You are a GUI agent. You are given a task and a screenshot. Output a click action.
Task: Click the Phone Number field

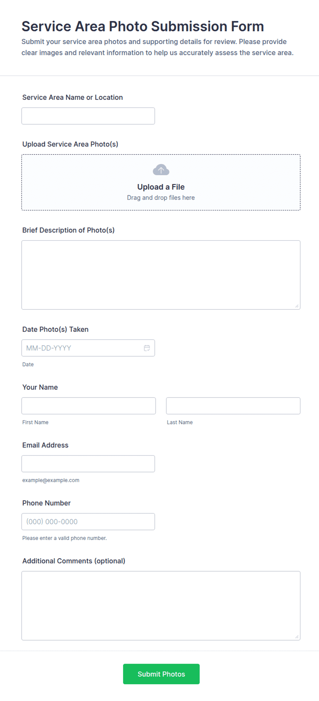[x=88, y=522]
